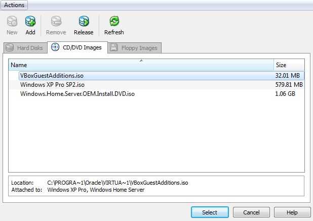Click the New disk toolbar icon
The height and width of the screenshot is (221, 313).
click(12, 21)
